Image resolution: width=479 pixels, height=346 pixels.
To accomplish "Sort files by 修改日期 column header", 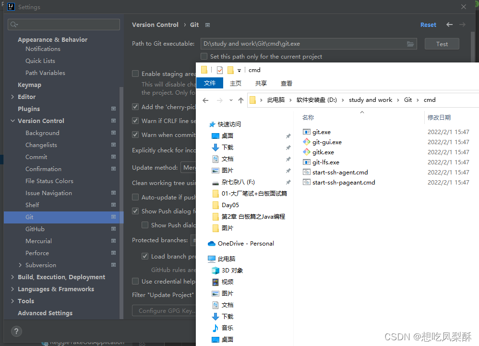I will click(x=439, y=117).
